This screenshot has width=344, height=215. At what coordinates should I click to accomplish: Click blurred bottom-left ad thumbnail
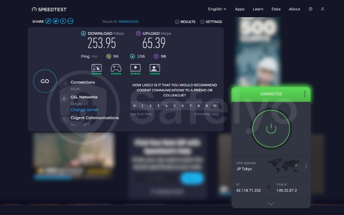(74, 157)
